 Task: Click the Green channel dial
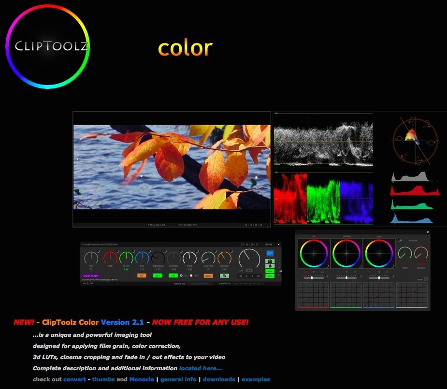[x=126, y=258]
